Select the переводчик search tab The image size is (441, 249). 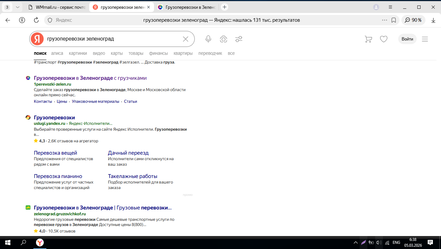click(210, 53)
